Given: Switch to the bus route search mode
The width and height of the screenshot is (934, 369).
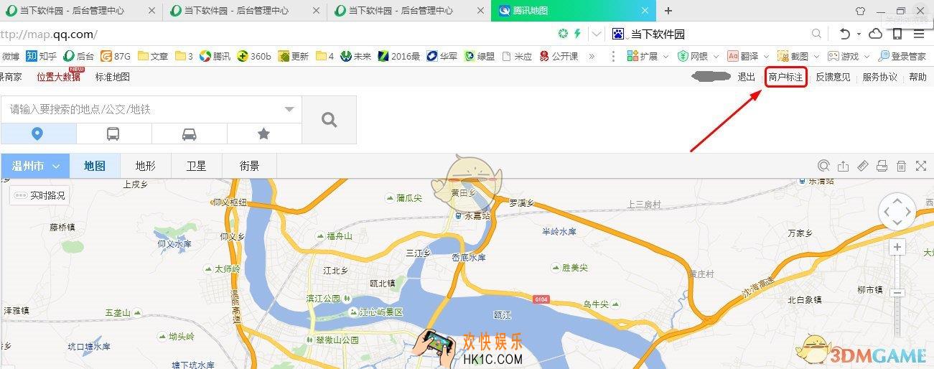Looking at the screenshot, I should 113,134.
